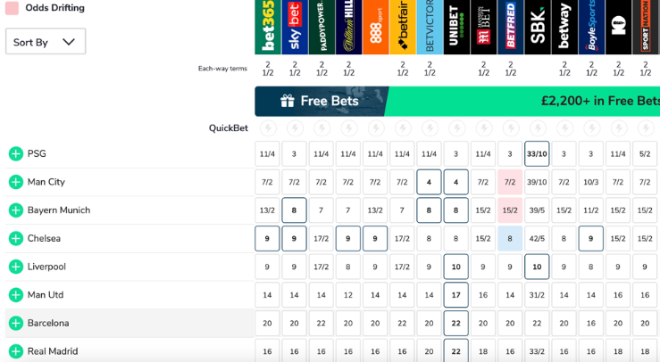Select the Paddy Power logo
This screenshot has height=362, width=660.
coord(321,27)
